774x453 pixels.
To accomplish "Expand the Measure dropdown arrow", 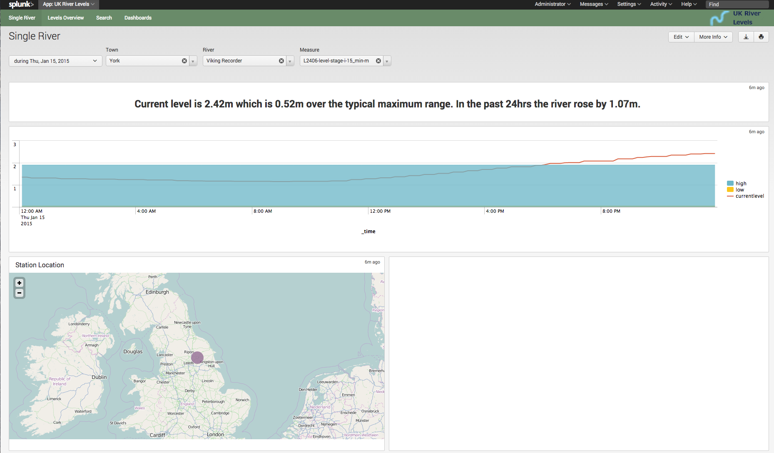I will [x=387, y=61].
